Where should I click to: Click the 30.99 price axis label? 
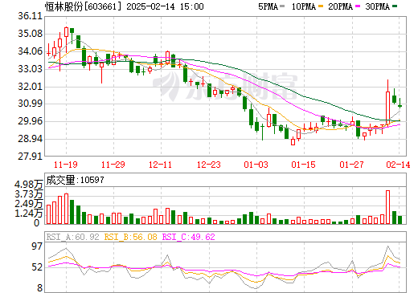point(31,104)
